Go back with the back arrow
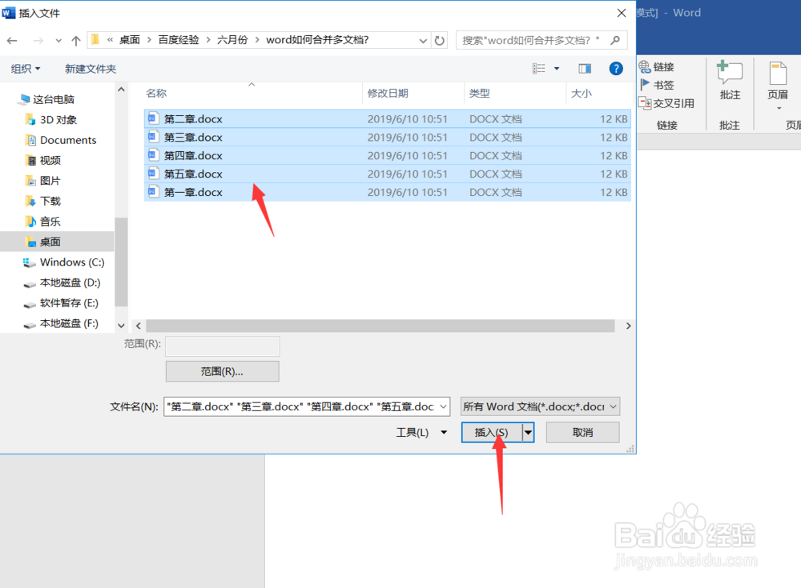801x588 pixels. point(12,40)
